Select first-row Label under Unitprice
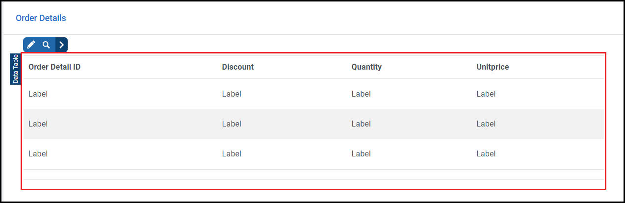Screen dimensions: 625x203 (486, 94)
